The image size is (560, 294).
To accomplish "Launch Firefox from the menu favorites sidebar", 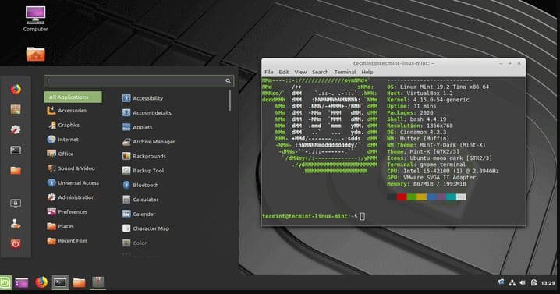I will [16, 89].
